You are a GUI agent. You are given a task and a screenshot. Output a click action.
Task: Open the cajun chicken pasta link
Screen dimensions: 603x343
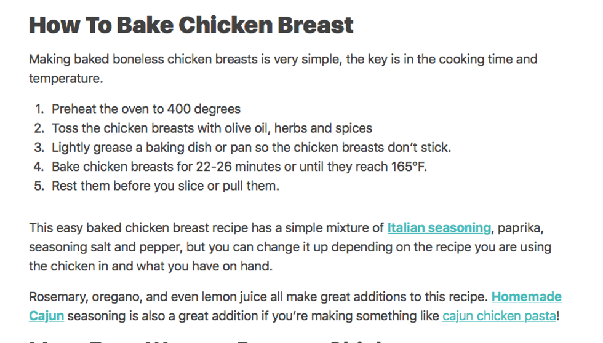tap(498, 317)
